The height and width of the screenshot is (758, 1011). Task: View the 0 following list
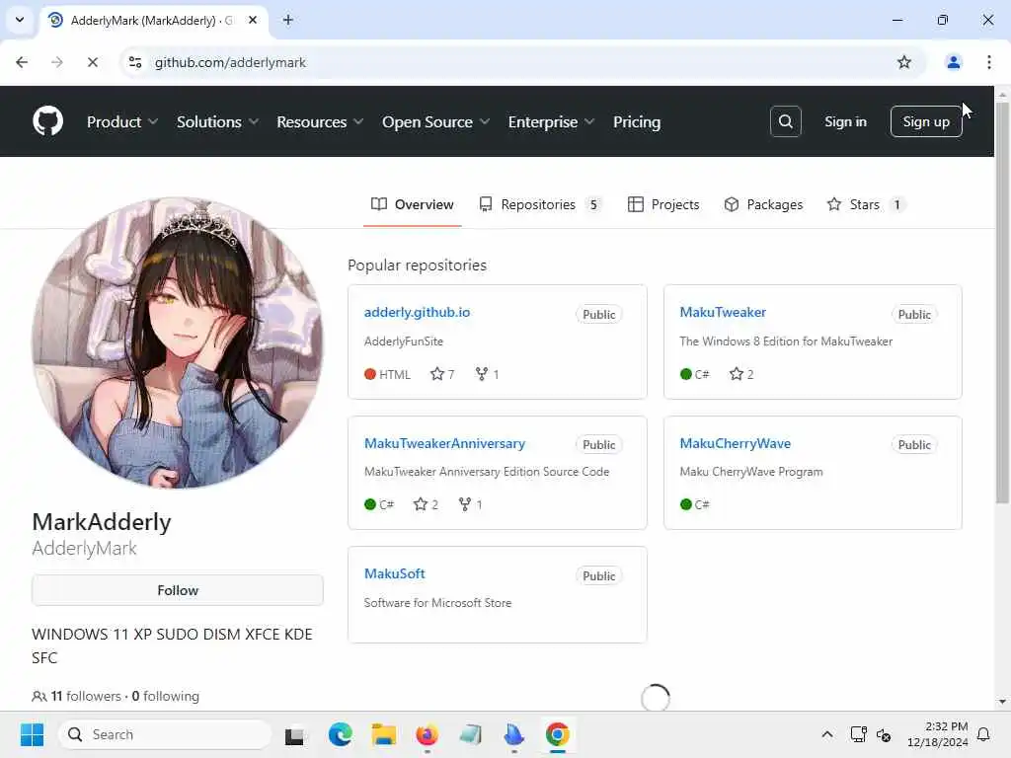click(x=165, y=696)
